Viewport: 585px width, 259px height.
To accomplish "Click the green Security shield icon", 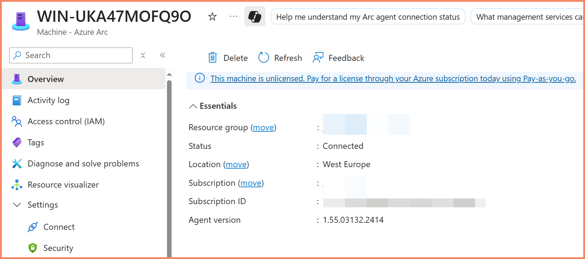I will (33, 248).
